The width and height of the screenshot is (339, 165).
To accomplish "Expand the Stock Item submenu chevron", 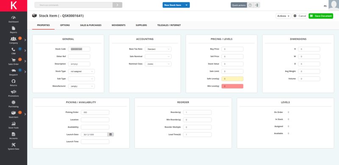I will point(25,114).
